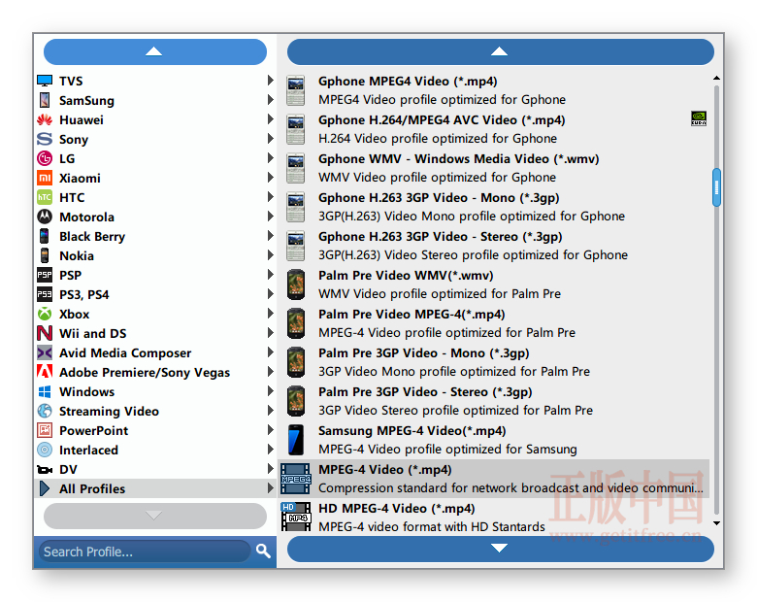Click the LG logo icon

(x=45, y=158)
